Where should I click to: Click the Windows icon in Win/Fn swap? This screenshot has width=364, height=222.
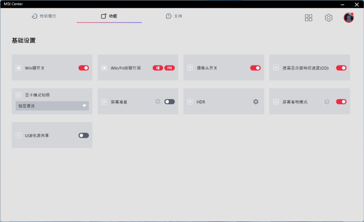[x=158, y=68]
